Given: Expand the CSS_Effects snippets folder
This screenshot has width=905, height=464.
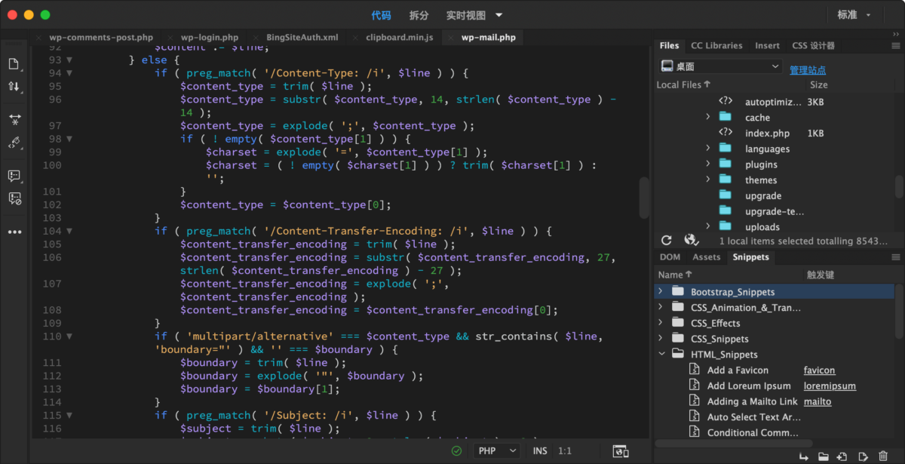Looking at the screenshot, I should pos(661,323).
